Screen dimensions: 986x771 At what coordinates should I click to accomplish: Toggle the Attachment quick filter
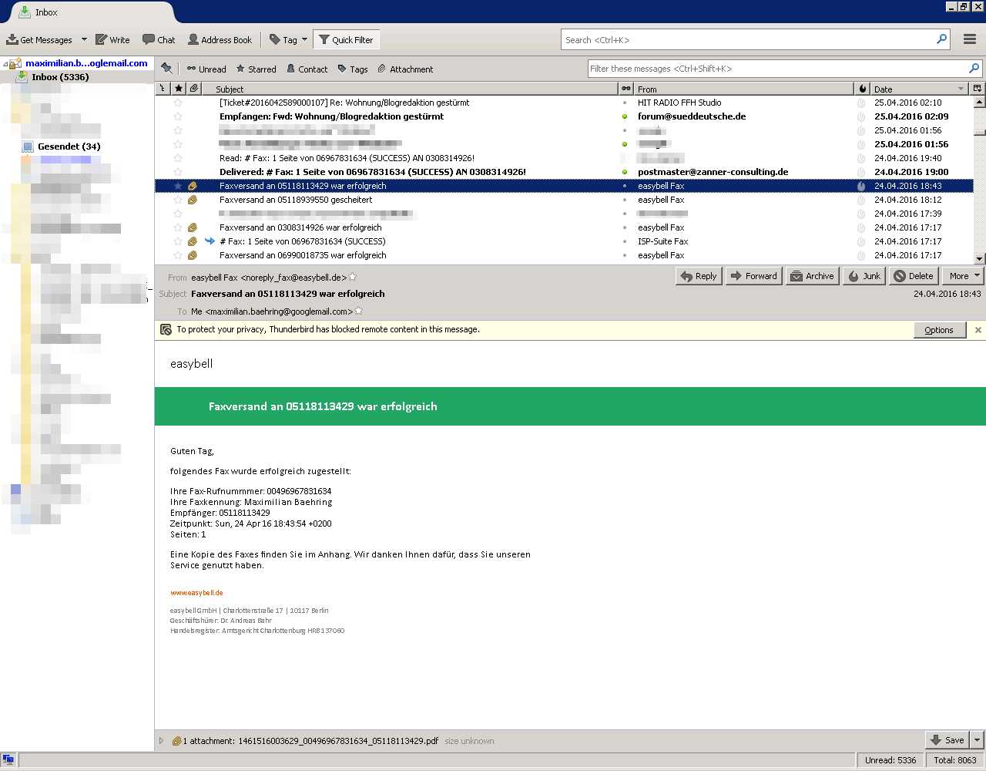coord(404,69)
